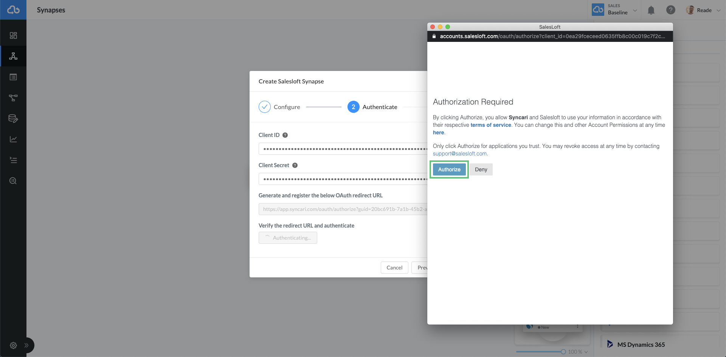Viewport: 726px width, 357px height.
Task: Open the 'here' account permissions link
Action: coord(439,132)
